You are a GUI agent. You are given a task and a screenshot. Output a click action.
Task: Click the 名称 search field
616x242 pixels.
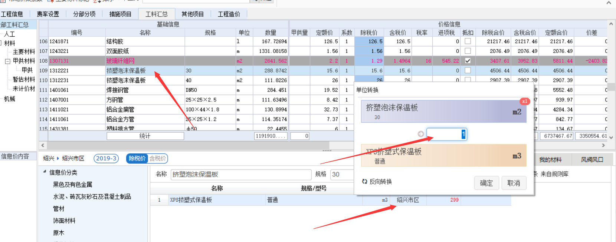coord(241,174)
